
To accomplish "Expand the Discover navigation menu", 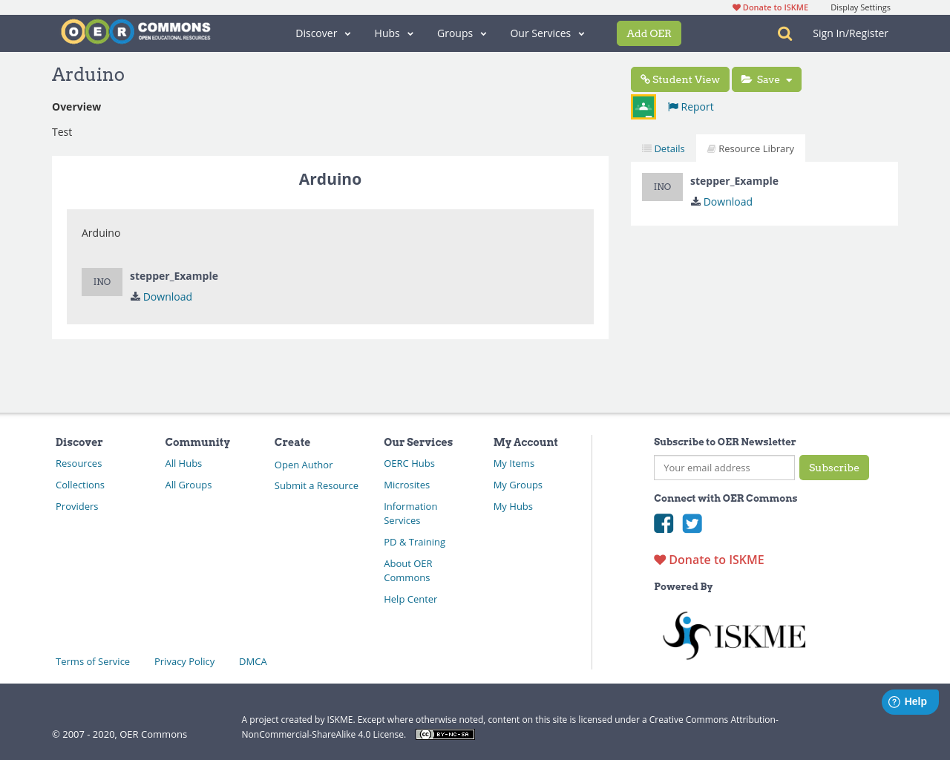I will [323, 33].
